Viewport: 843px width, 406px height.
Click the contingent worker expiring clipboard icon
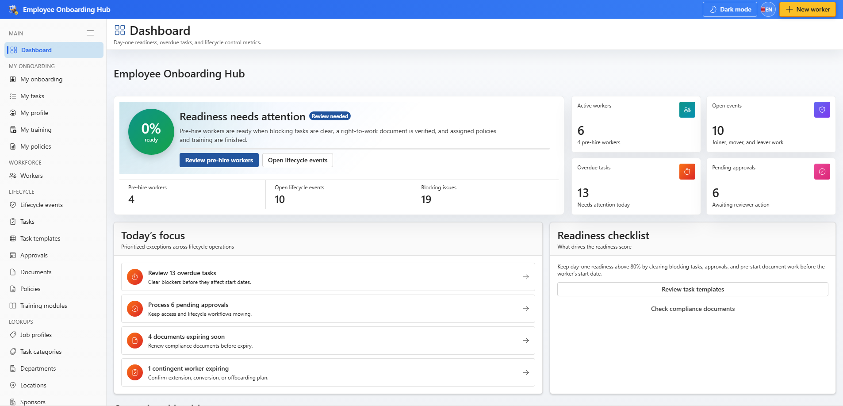coord(135,372)
